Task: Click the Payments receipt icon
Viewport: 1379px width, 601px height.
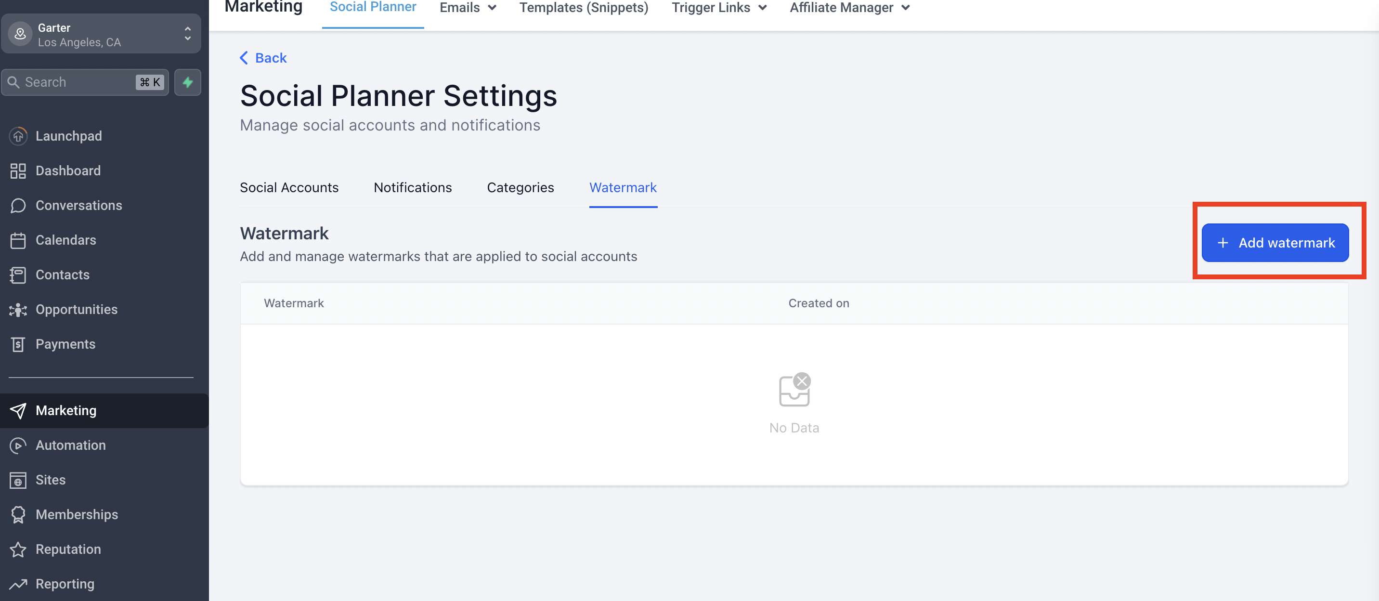Action: point(18,344)
